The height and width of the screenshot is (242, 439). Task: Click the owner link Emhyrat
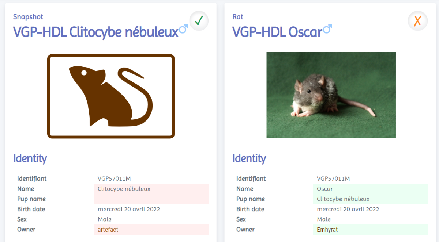pos(327,230)
